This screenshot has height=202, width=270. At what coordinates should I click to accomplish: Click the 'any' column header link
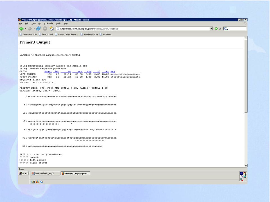(x=88, y=72)
